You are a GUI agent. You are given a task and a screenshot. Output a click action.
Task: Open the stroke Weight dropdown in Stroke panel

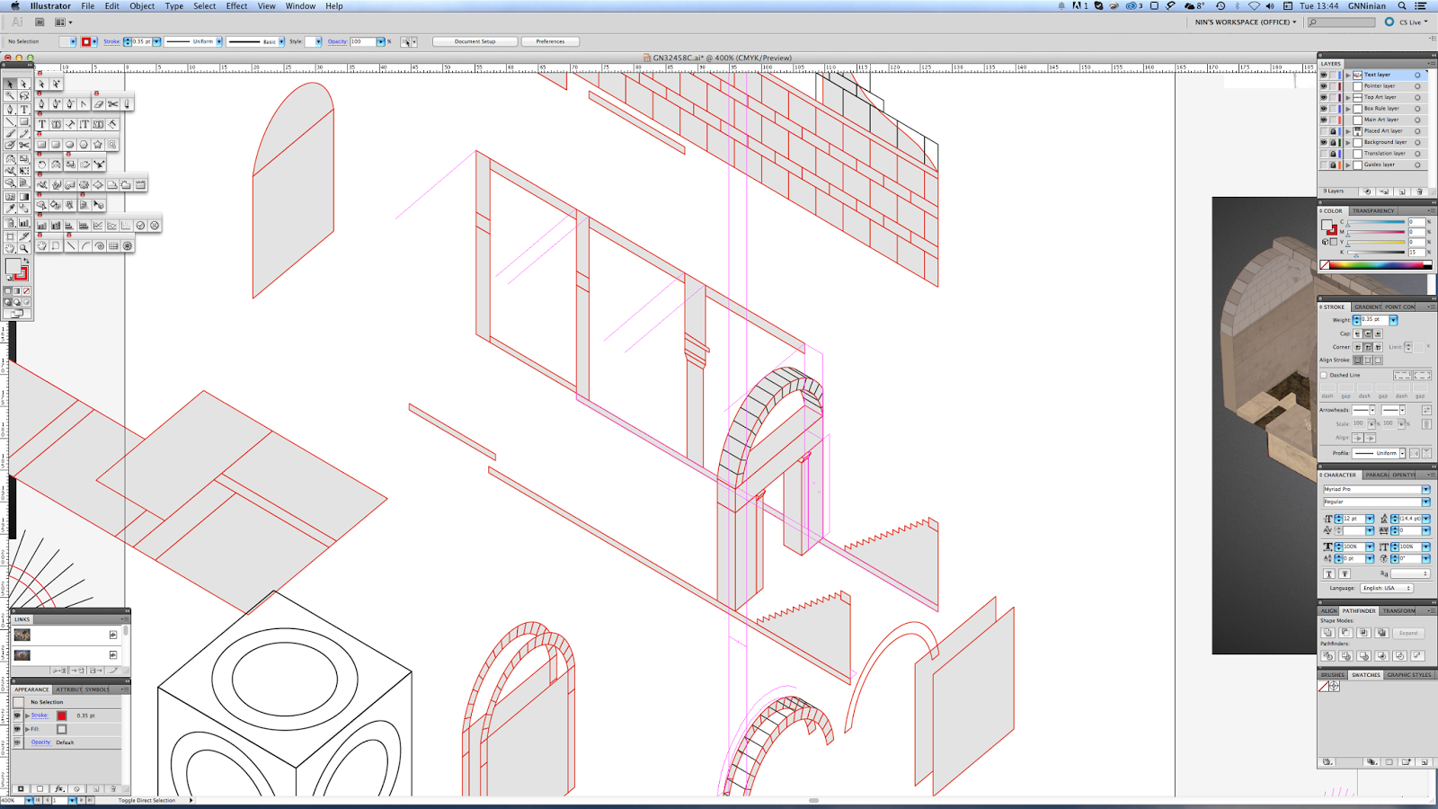click(x=1393, y=320)
